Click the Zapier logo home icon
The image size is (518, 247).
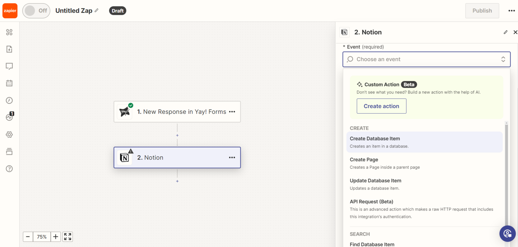tap(10, 11)
